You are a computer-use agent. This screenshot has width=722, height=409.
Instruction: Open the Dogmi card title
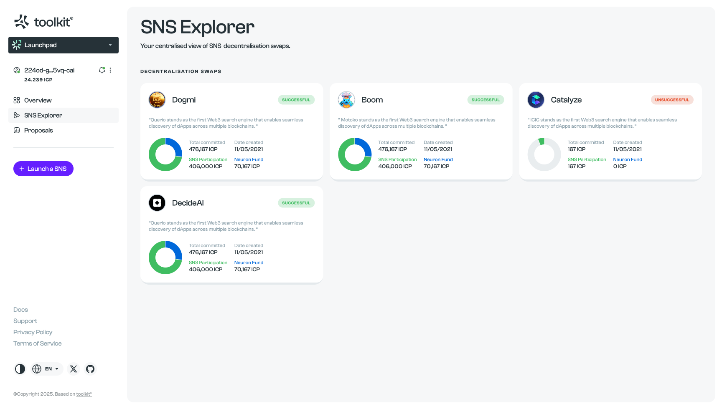pyautogui.click(x=184, y=100)
